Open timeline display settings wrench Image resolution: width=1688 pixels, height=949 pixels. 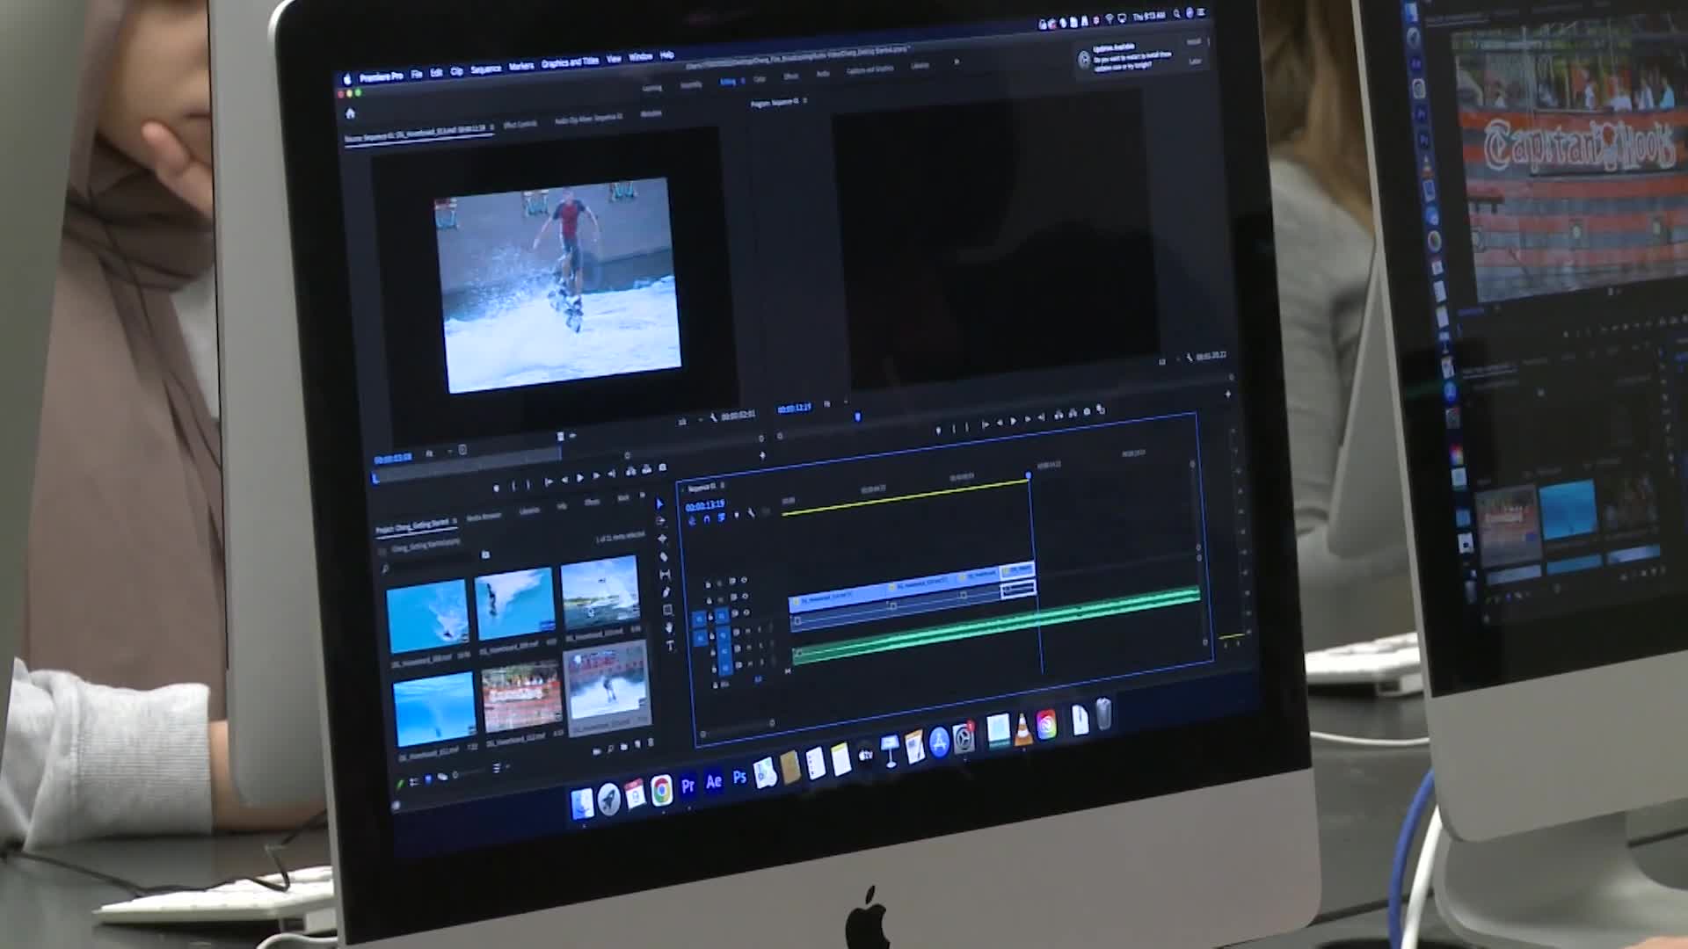coord(752,514)
